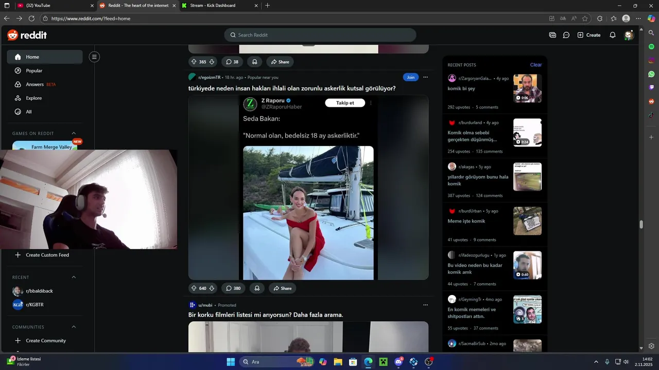Open the Reddit logo homepage link
This screenshot has width=659, height=370.
(x=27, y=35)
